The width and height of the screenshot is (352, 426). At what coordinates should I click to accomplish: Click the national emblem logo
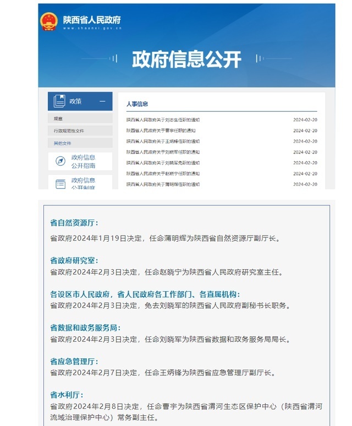(x=49, y=22)
